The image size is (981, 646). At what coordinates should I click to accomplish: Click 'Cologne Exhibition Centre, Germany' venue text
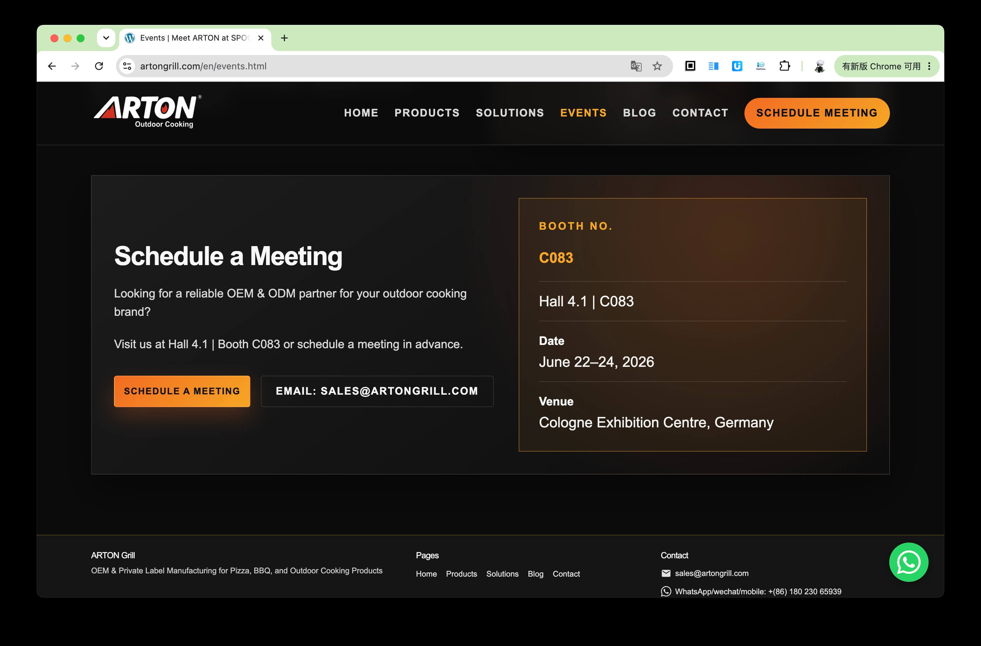(x=656, y=422)
